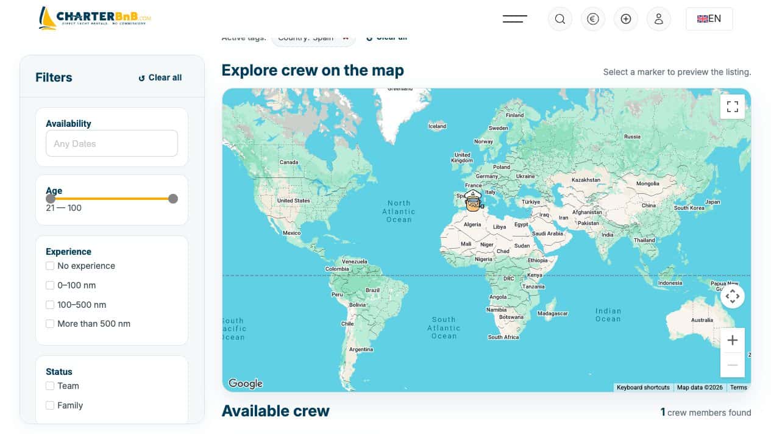Click the 1 crew members found text
Screen dimensions: 771x434
(x=706, y=413)
